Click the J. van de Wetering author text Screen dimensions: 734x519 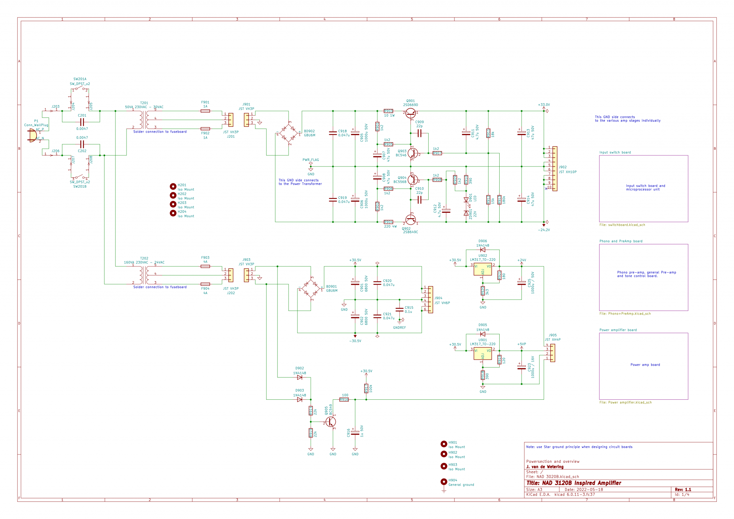545,467
